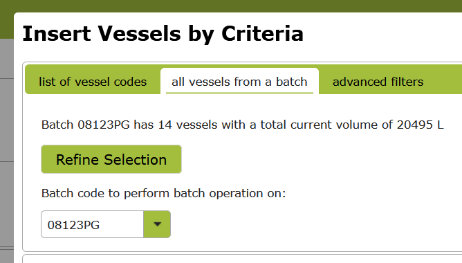Focus the batch code field showing 08123PG
Viewport: 462px width, 263px height.
92,224
